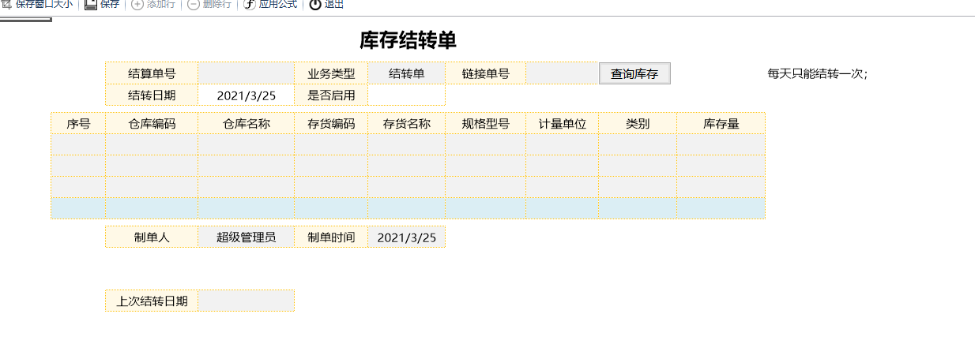
Task: Click the 库存量 column header
Action: click(721, 124)
